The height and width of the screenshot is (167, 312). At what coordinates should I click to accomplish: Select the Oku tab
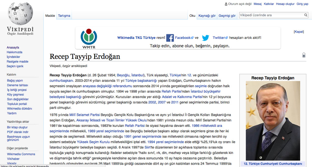(x=192, y=16)
